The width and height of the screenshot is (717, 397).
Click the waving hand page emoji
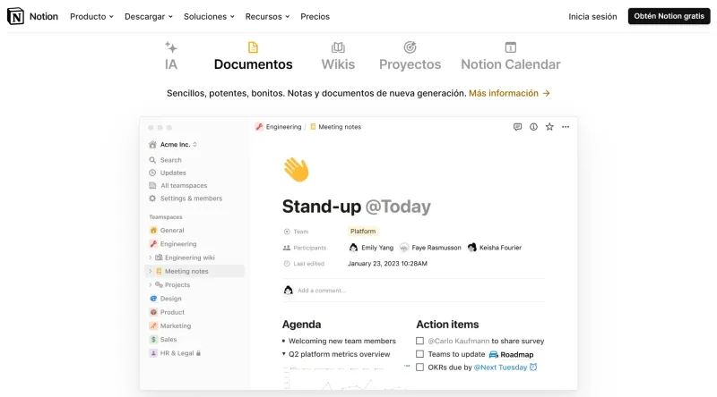click(x=297, y=170)
